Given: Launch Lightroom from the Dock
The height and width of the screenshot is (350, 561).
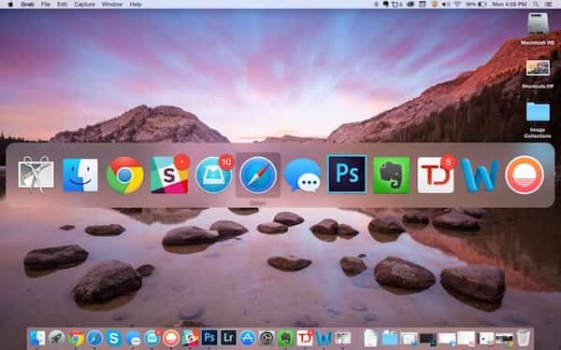Looking at the screenshot, I should coord(228,338).
